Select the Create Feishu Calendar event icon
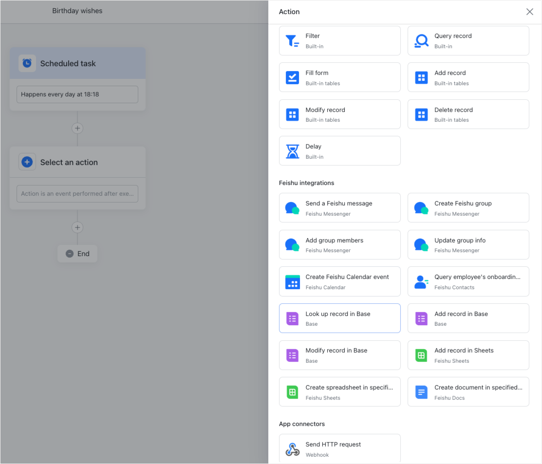This screenshot has height=464, width=542. click(292, 281)
